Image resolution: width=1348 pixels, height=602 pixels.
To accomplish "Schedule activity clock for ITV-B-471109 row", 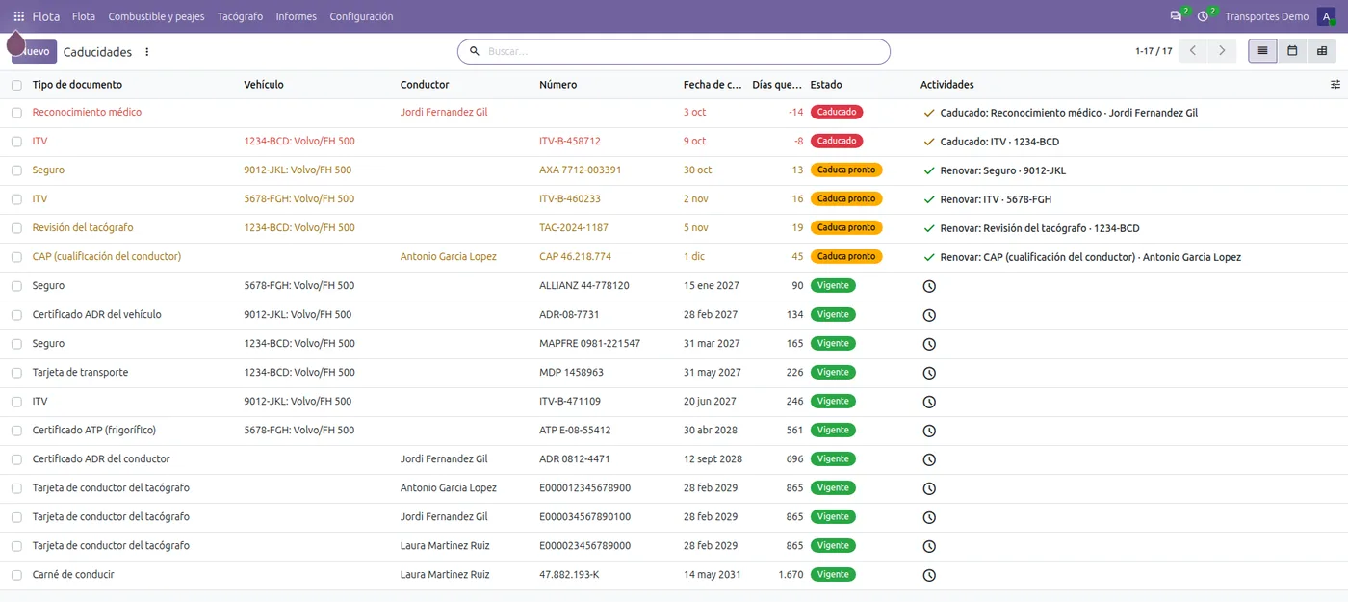I will [929, 402].
